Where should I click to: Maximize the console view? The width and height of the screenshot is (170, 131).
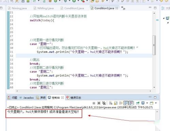coord(155,97)
